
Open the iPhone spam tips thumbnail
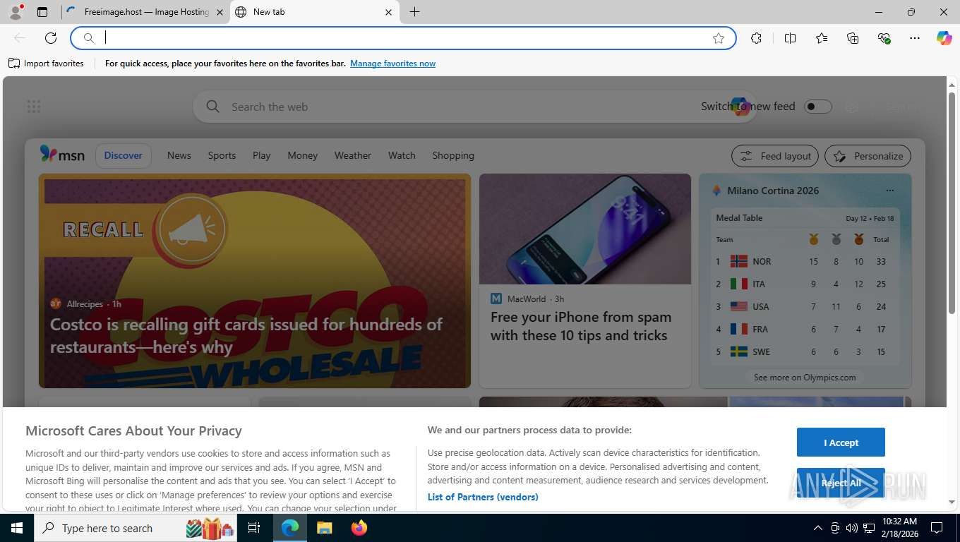585,229
